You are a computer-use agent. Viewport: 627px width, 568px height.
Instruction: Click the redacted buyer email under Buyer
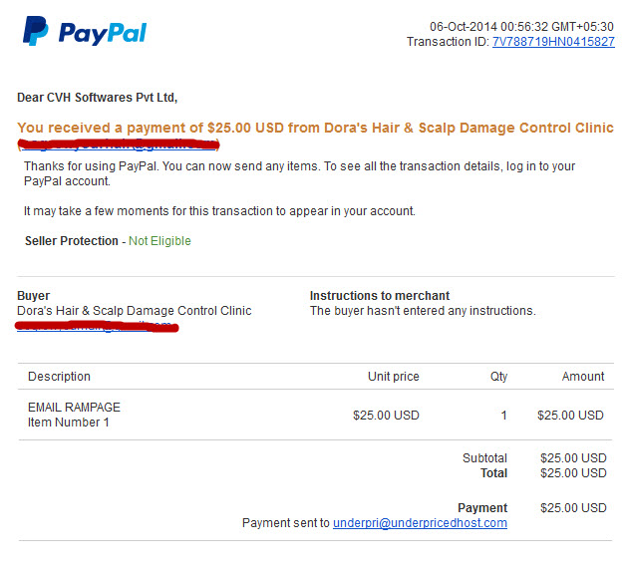(97, 327)
